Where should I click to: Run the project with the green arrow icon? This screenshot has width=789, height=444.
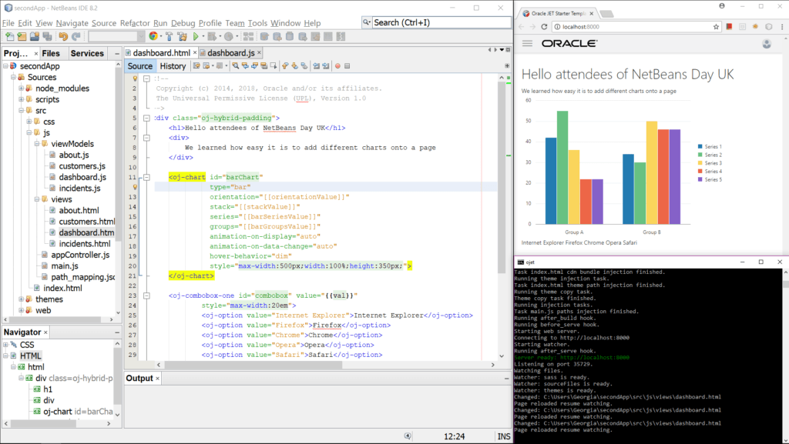pyautogui.click(x=196, y=37)
